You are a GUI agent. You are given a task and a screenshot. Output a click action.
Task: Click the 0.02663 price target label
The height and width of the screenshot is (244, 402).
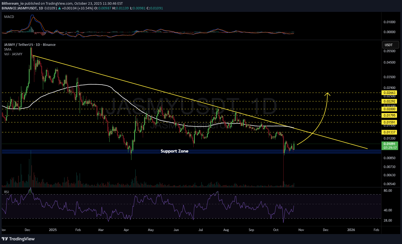(x=389, y=93)
